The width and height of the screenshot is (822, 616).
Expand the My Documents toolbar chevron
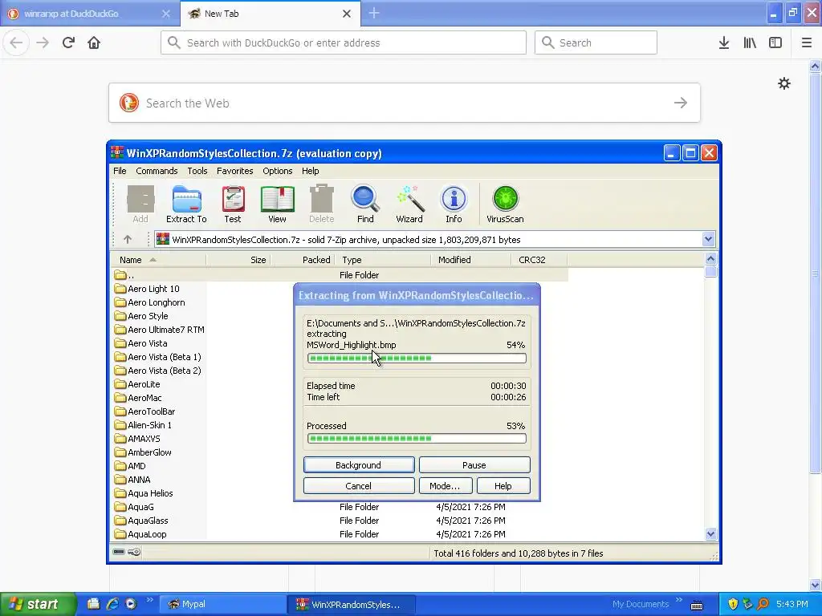coord(679,599)
